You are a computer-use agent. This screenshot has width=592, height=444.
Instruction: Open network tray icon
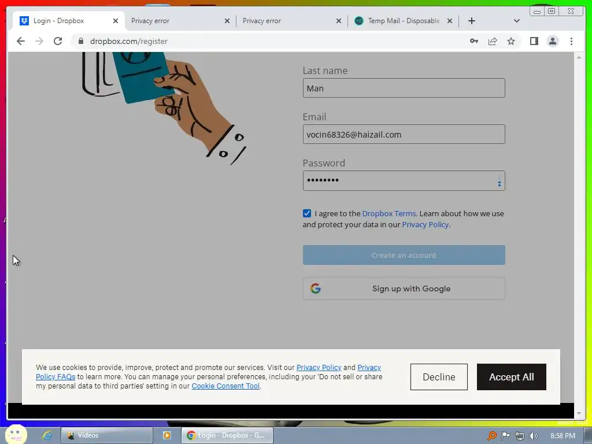click(x=520, y=436)
